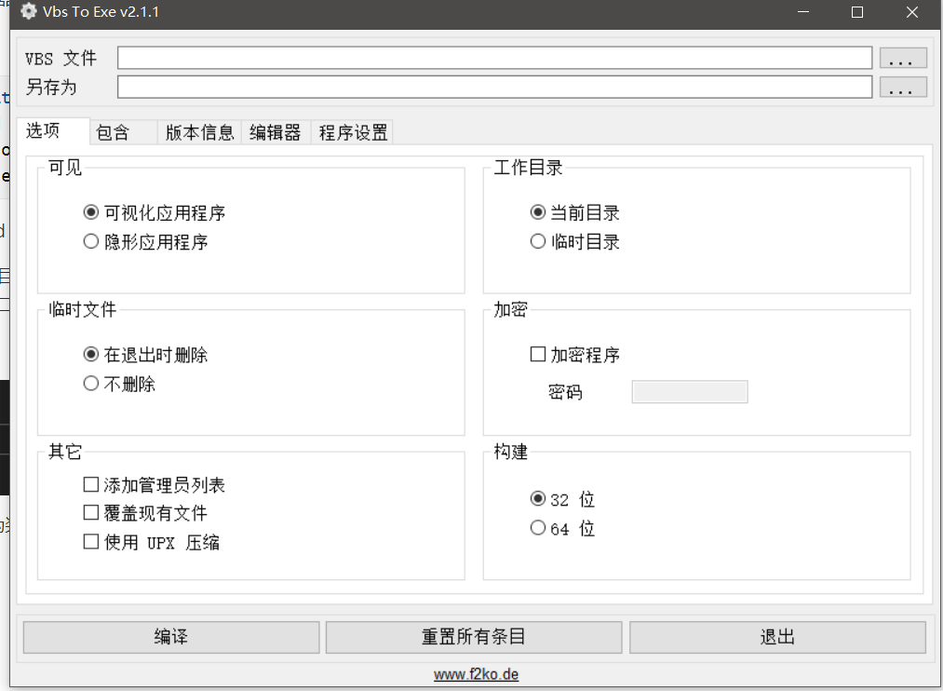Focus the 另存为 output path field
Screen dimensions: 943x691
pos(494,87)
